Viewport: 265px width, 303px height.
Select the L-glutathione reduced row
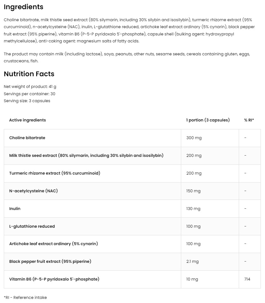pyautogui.click(x=132, y=226)
